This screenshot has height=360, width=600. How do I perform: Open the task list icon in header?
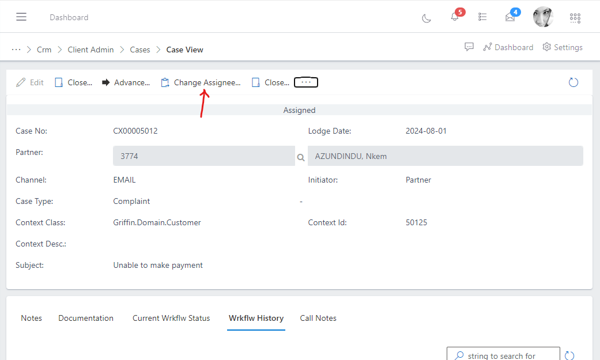(x=482, y=17)
